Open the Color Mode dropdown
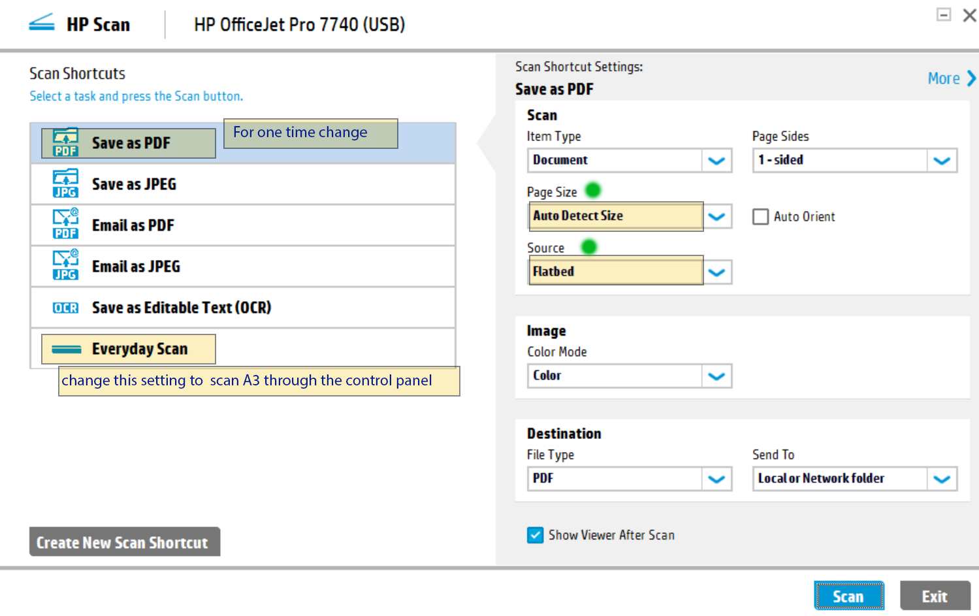The height and width of the screenshot is (616, 979). pyautogui.click(x=716, y=376)
